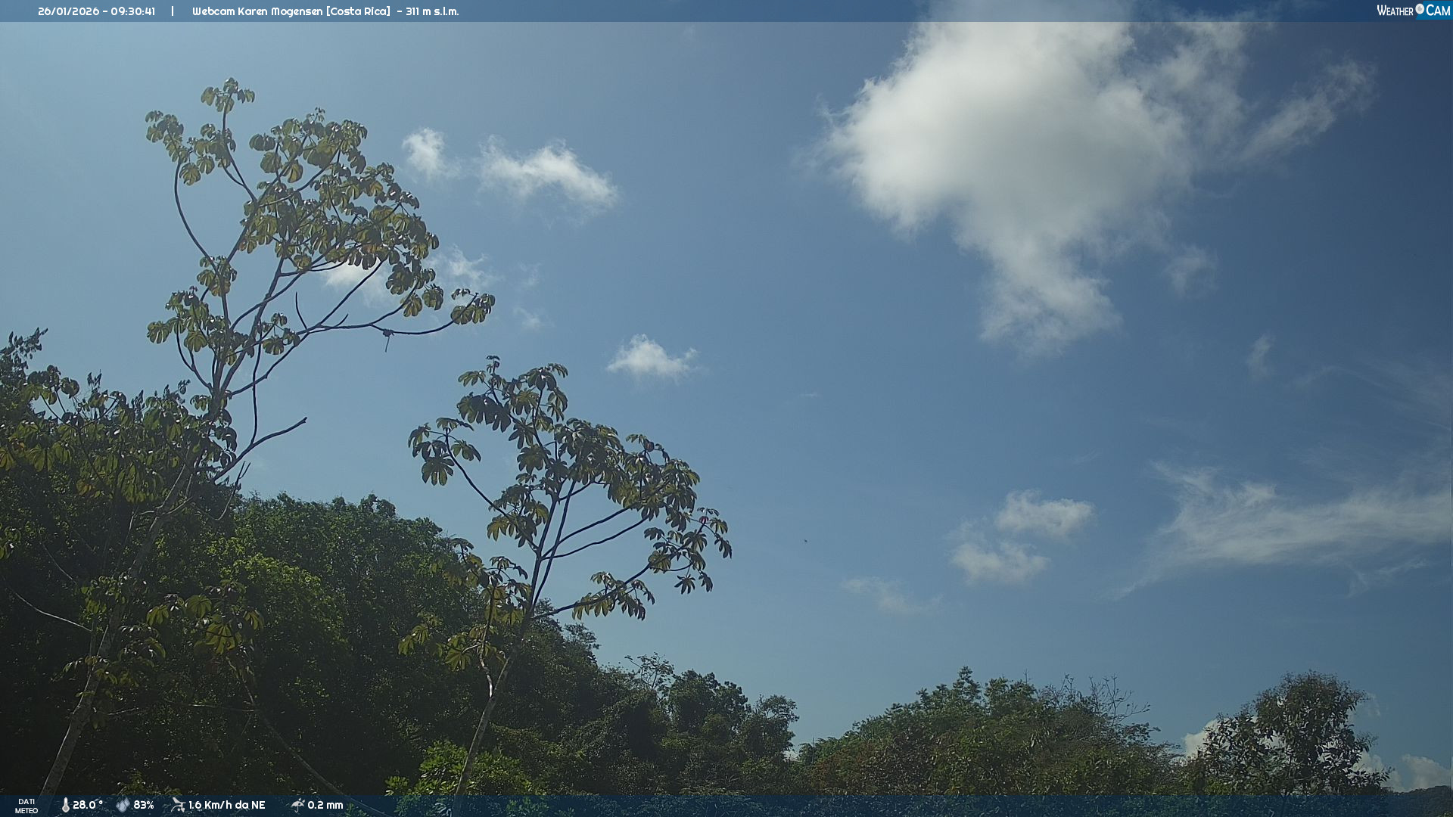Click the 311 m s.l.m. altitude text
This screenshot has height=817, width=1453.
click(432, 11)
